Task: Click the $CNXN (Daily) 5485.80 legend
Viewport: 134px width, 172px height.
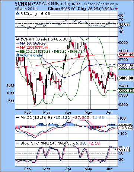Action: pos(44,39)
